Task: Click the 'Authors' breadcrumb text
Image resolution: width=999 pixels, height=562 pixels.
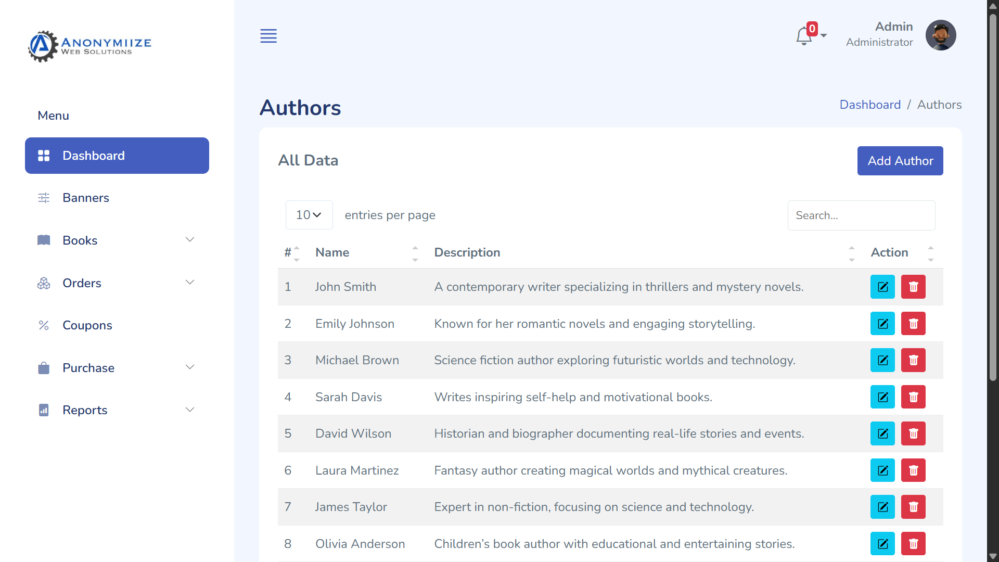Action: click(x=939, y=105)
